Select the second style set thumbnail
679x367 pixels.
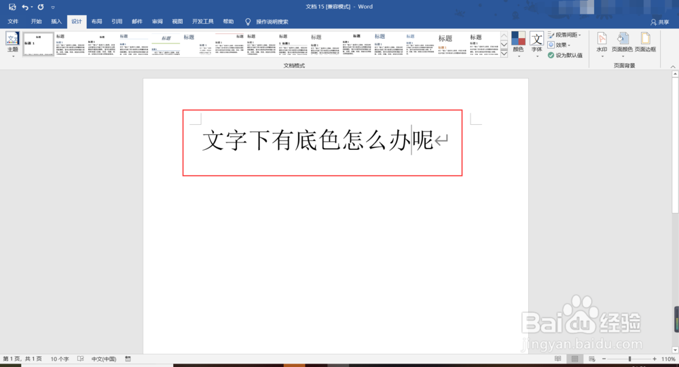pos(71,43)
